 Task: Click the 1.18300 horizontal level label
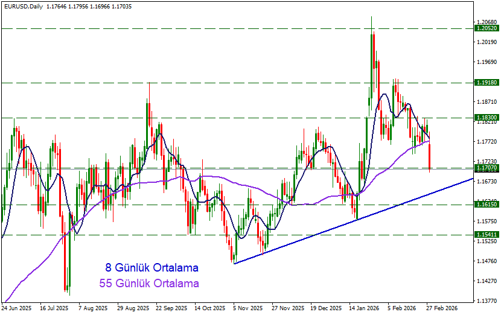pyautogui.click(x=487, y=118)
